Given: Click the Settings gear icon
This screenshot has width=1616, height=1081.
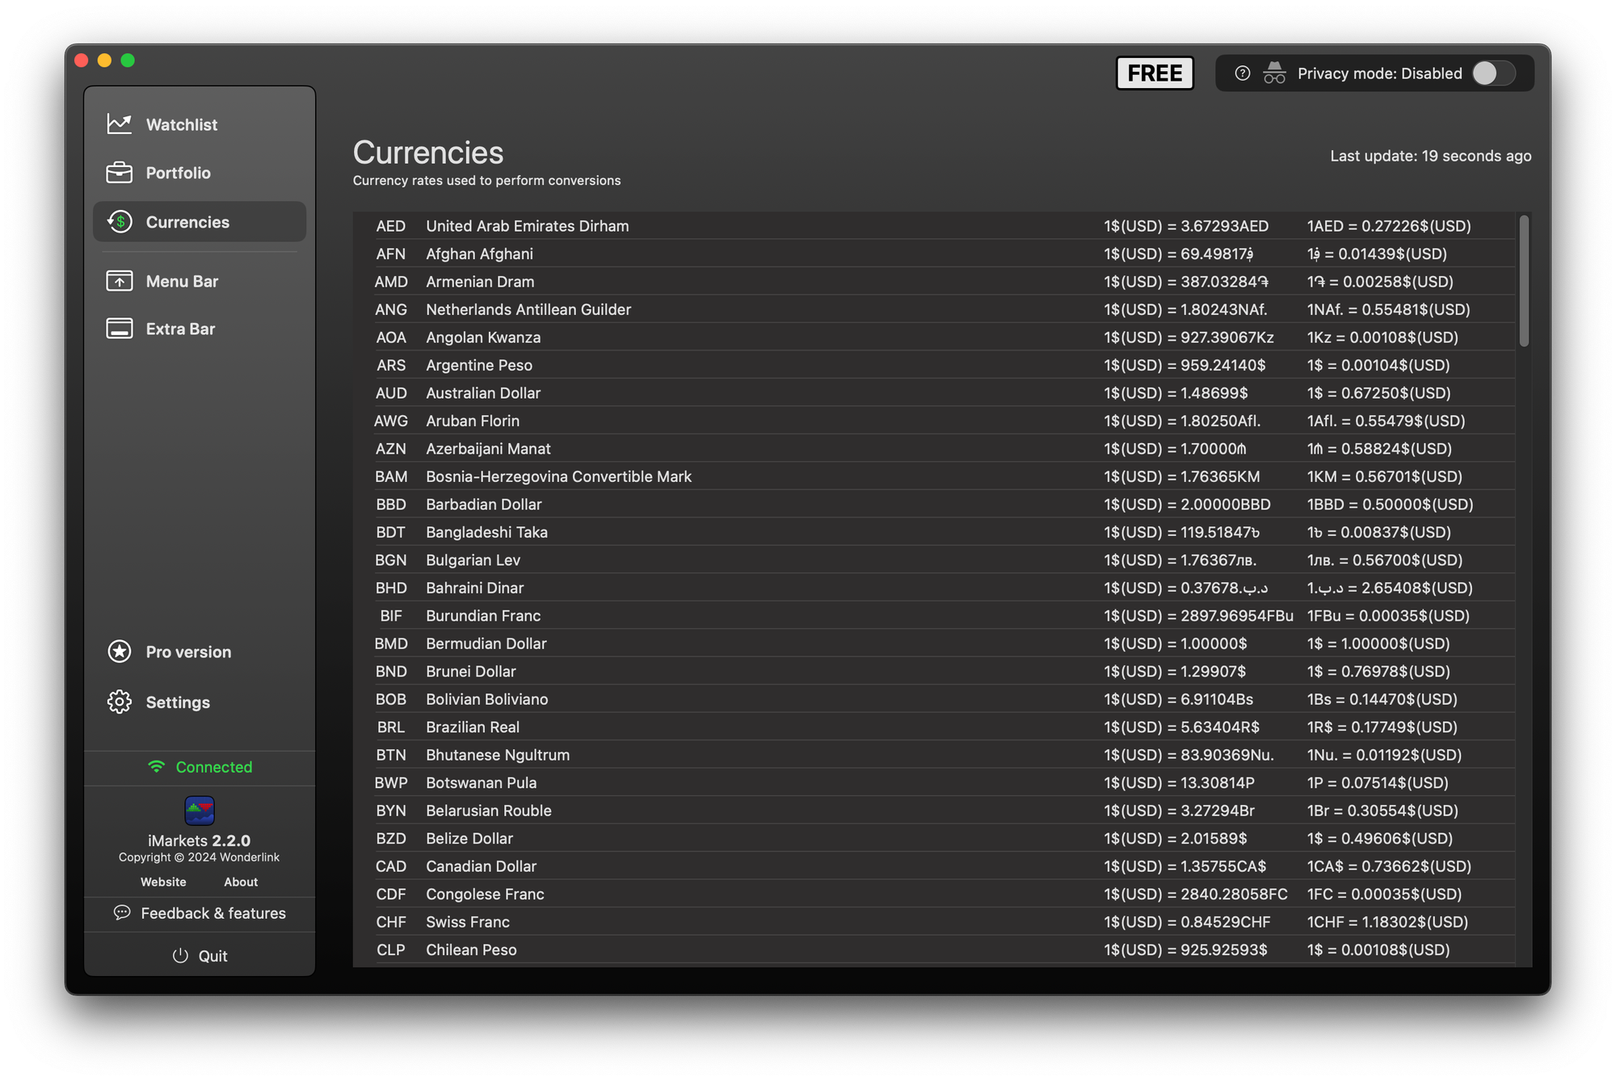Looking at the screenshot, I should coord(120,702).
